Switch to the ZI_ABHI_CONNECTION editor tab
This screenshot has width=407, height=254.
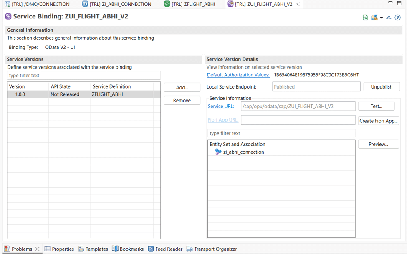pyautogui.click(x=120, y=4)
